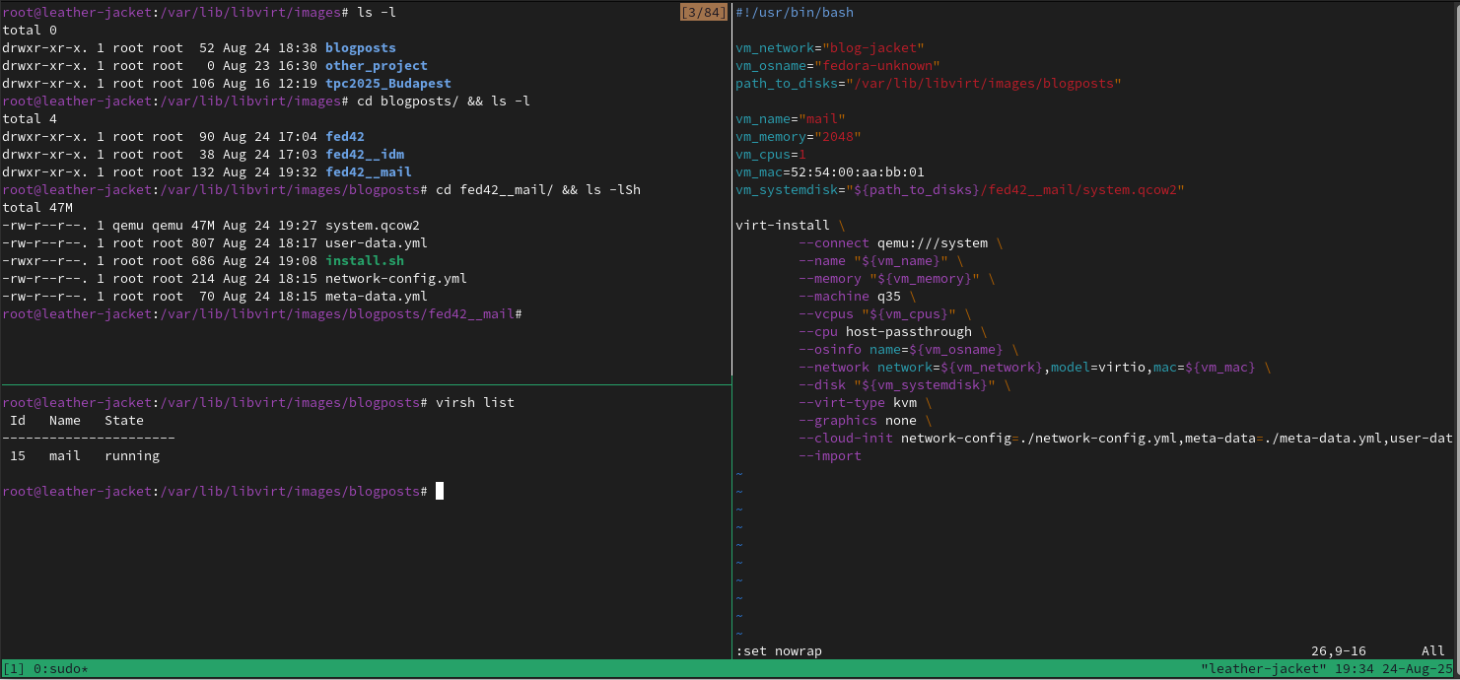Click the install.sh script name
The height and width of the screenshot is (680, 1460).
pyautogui.click(x=365, y=260)
